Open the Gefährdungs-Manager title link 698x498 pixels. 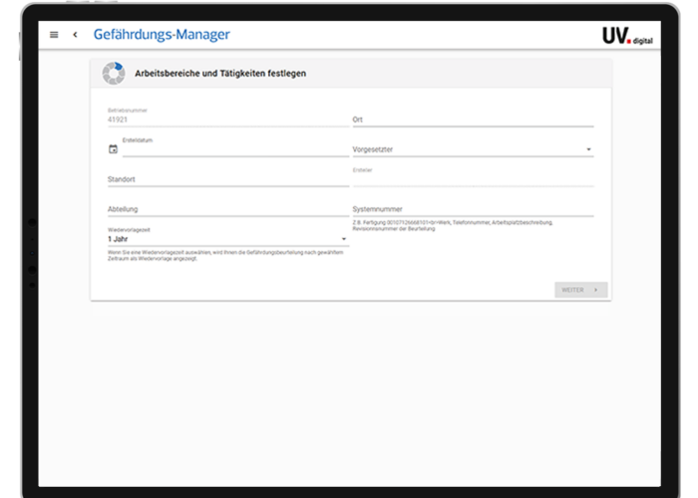tap(162, 34)
